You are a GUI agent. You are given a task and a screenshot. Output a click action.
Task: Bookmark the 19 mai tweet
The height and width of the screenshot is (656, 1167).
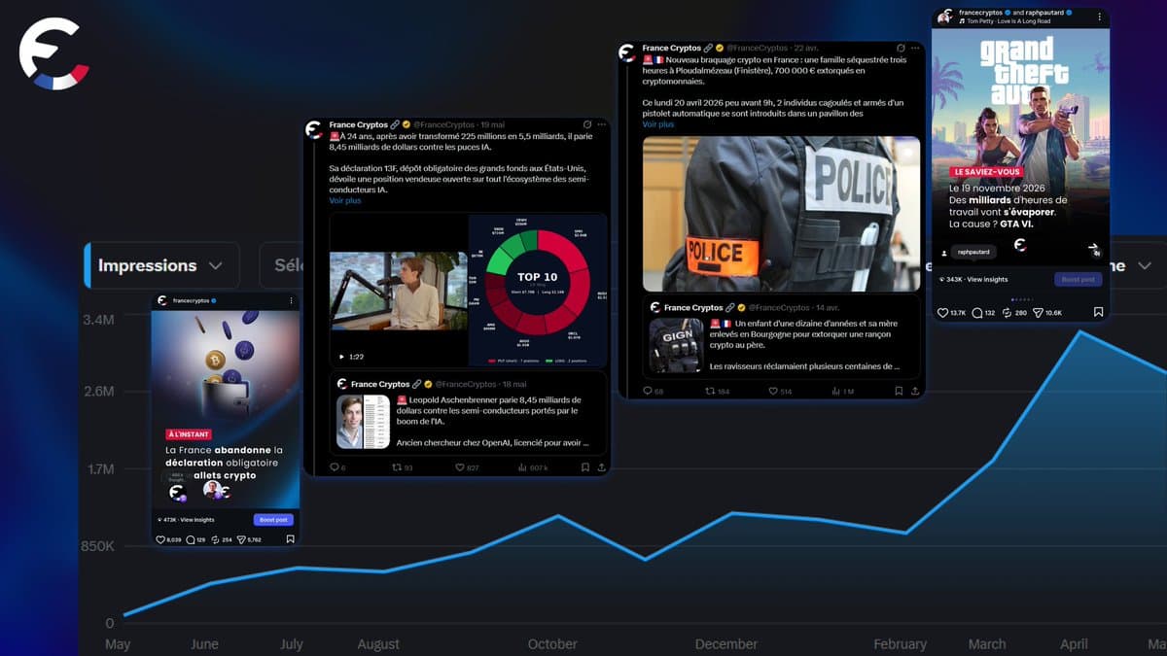(585, 467)
